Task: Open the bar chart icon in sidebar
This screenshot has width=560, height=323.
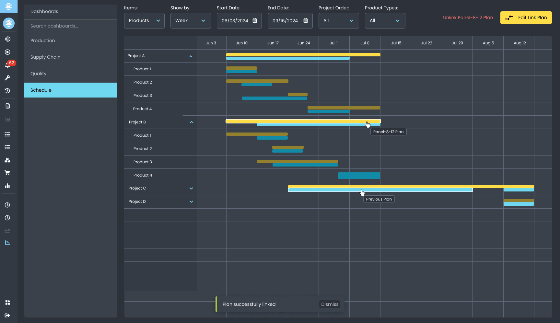Action: [7, 186]
